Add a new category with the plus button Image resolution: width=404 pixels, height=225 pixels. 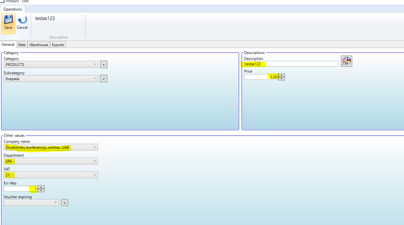[x=104, y=65]
